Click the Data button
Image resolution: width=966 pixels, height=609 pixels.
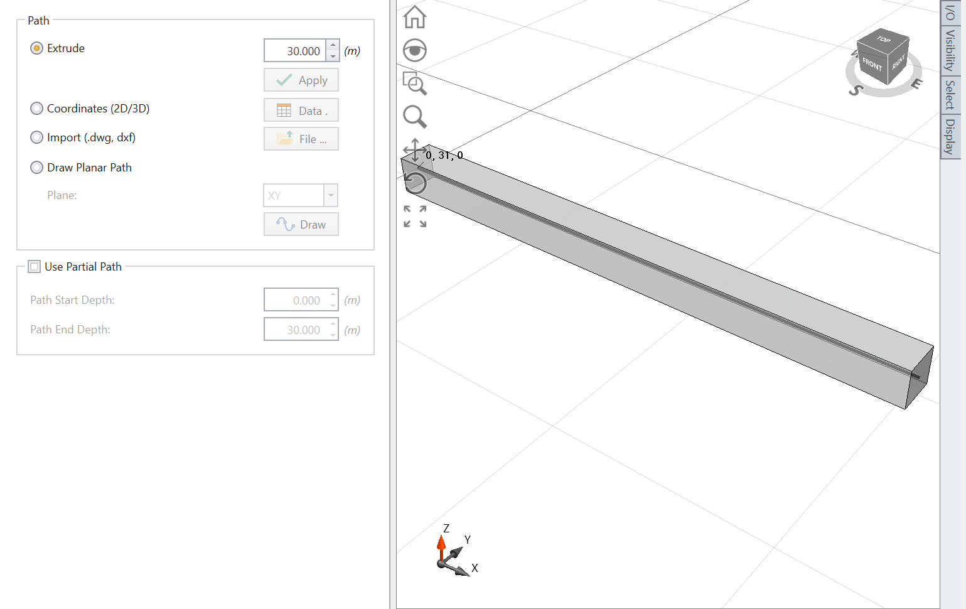pyautogui.click(x=301, y=110)
